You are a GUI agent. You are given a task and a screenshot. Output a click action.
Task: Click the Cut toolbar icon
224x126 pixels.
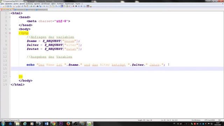[22, 6]
